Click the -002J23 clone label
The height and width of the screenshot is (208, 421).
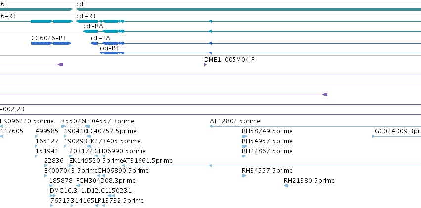12,109
